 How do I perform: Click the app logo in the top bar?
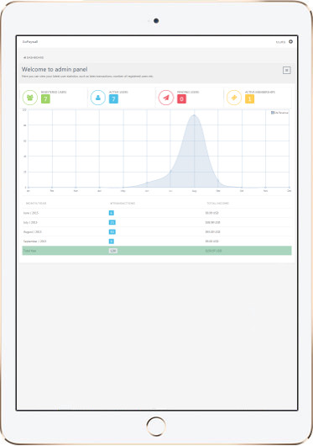(x=30, y=42)
